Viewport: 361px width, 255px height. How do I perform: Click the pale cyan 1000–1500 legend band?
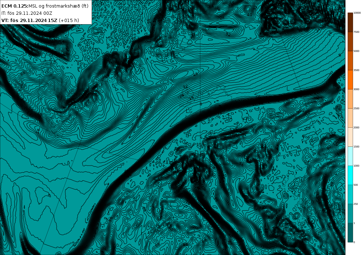pyautogui.click(x=350, y=156)
